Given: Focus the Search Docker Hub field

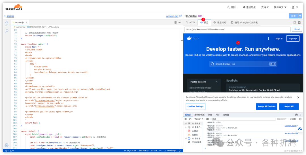Looking at the screenshot, I should [x=243, y=64].
